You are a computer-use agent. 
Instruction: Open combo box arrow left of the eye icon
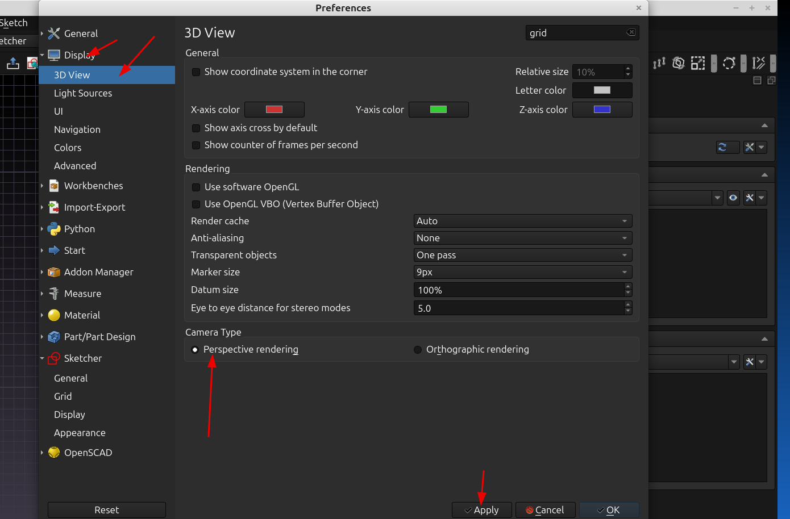(717, 198)
